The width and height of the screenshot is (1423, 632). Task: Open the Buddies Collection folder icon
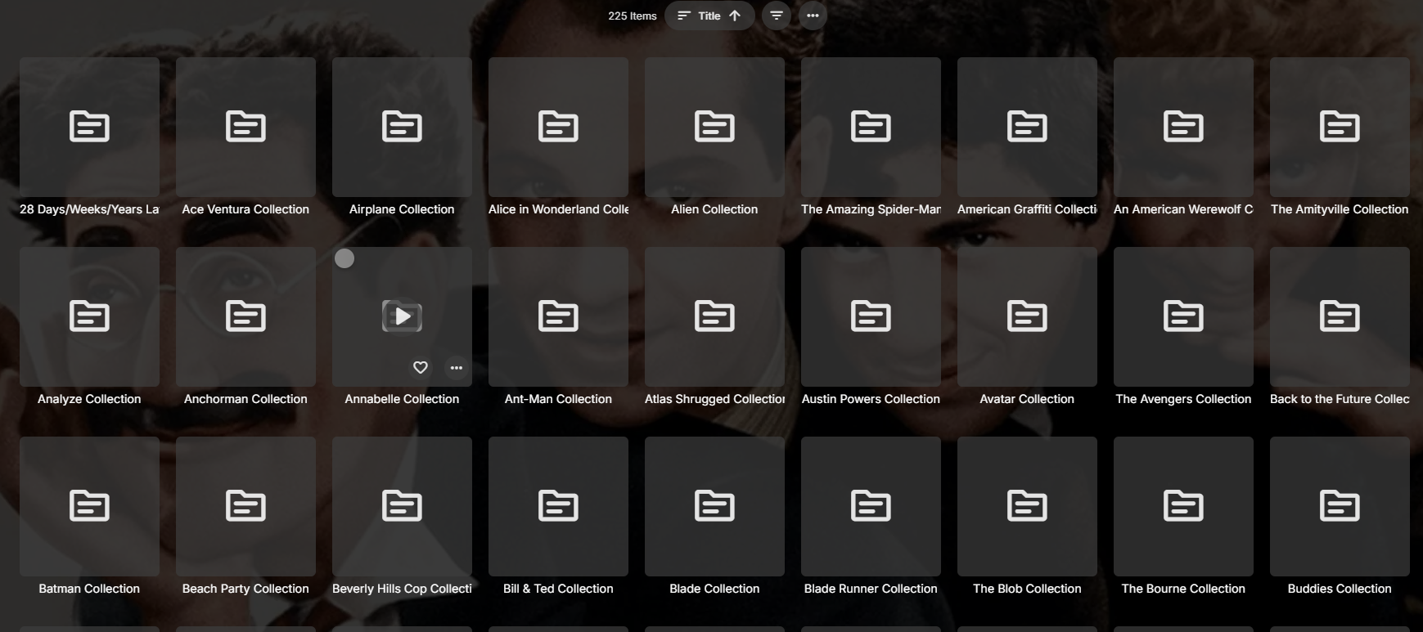(1340, 506)
